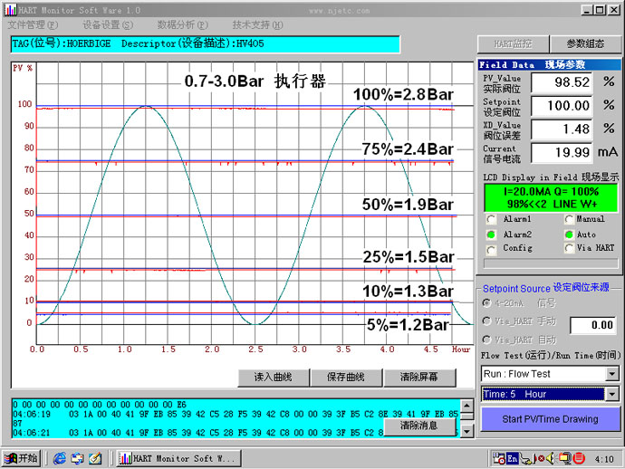Switch to the HART监控 tab
625x469 pixels.
[513, 43]
